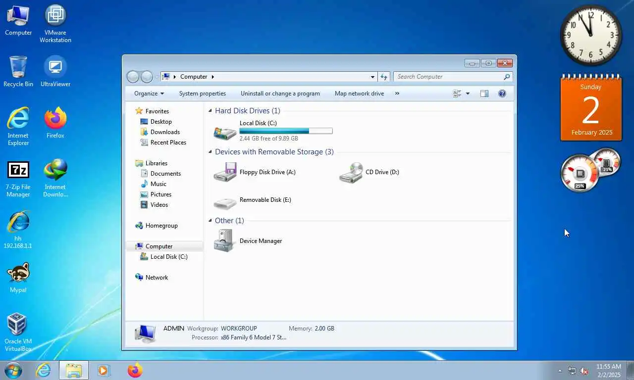Open the UltraViewer desktop shortcut

(x=55, y=71)
